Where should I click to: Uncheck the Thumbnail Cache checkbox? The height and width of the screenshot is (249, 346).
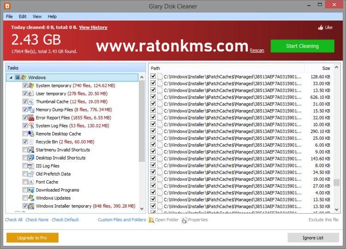[x=25, y=101]
